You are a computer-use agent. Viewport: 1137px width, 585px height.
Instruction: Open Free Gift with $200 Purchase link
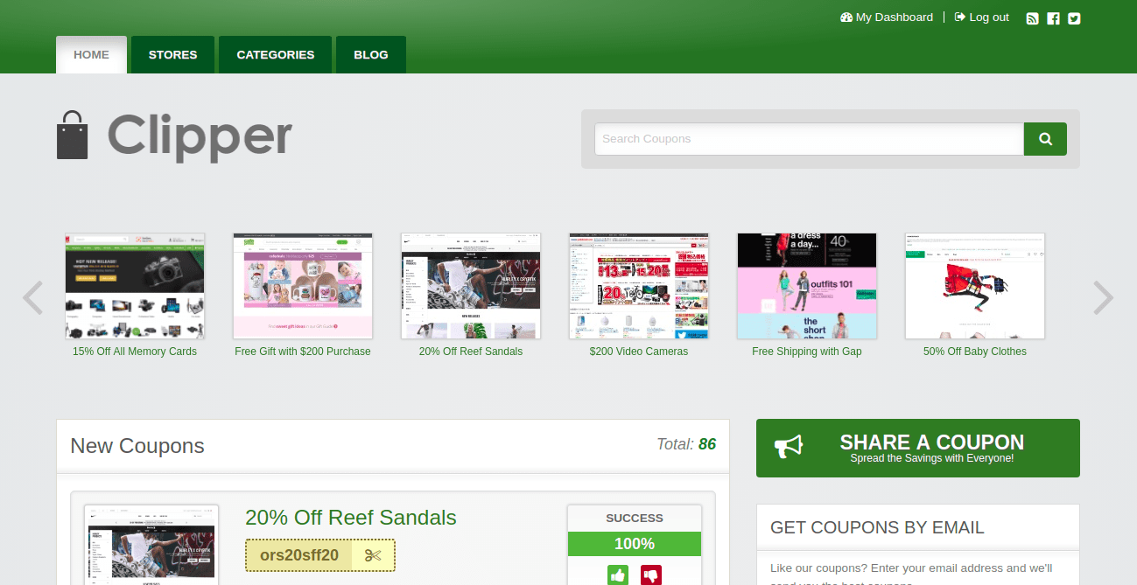[303, 352]
